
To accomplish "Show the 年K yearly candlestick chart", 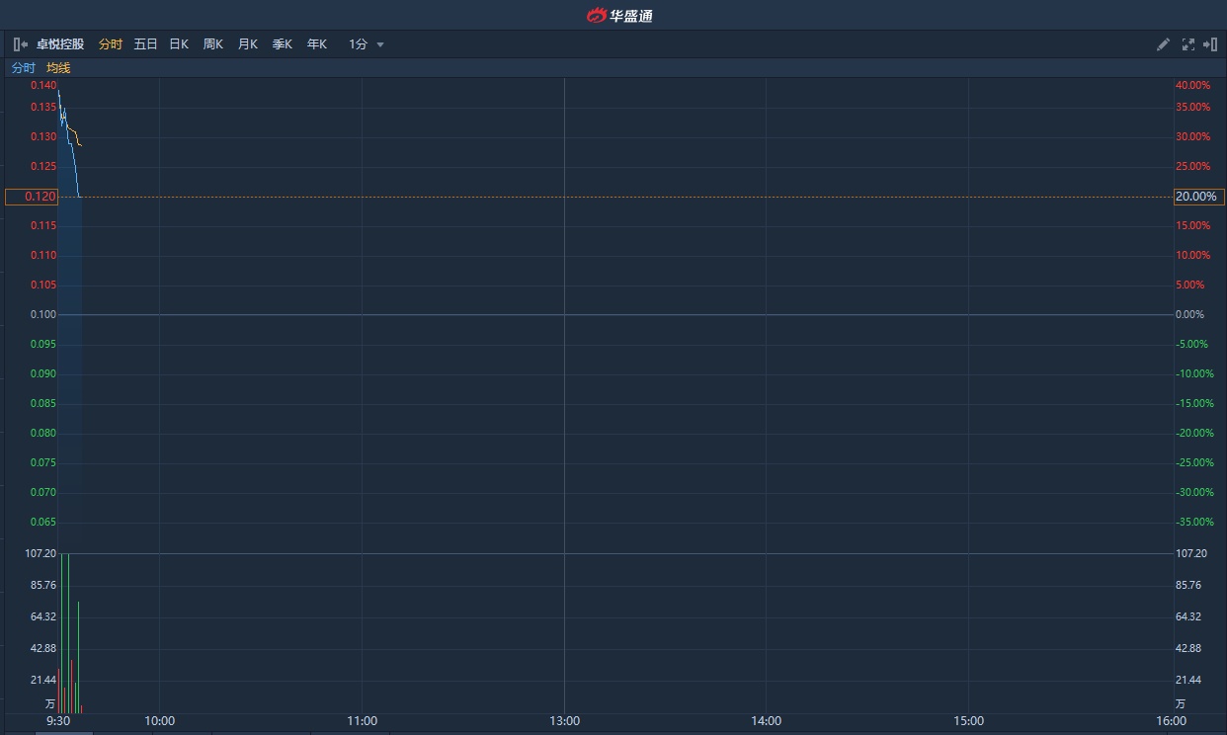I will [x=316, y=44].
